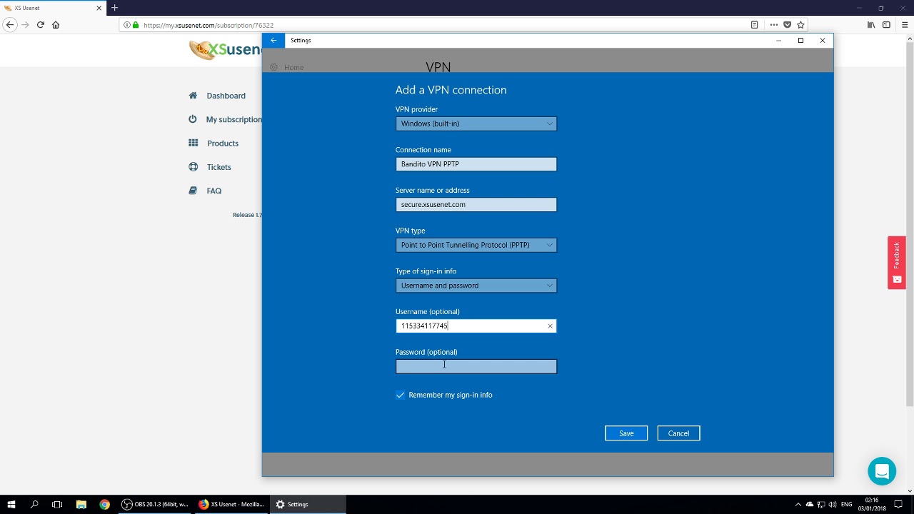
Task: Click the taskbar clock and date
Action: pyautogui.click(x=872, y=505)
